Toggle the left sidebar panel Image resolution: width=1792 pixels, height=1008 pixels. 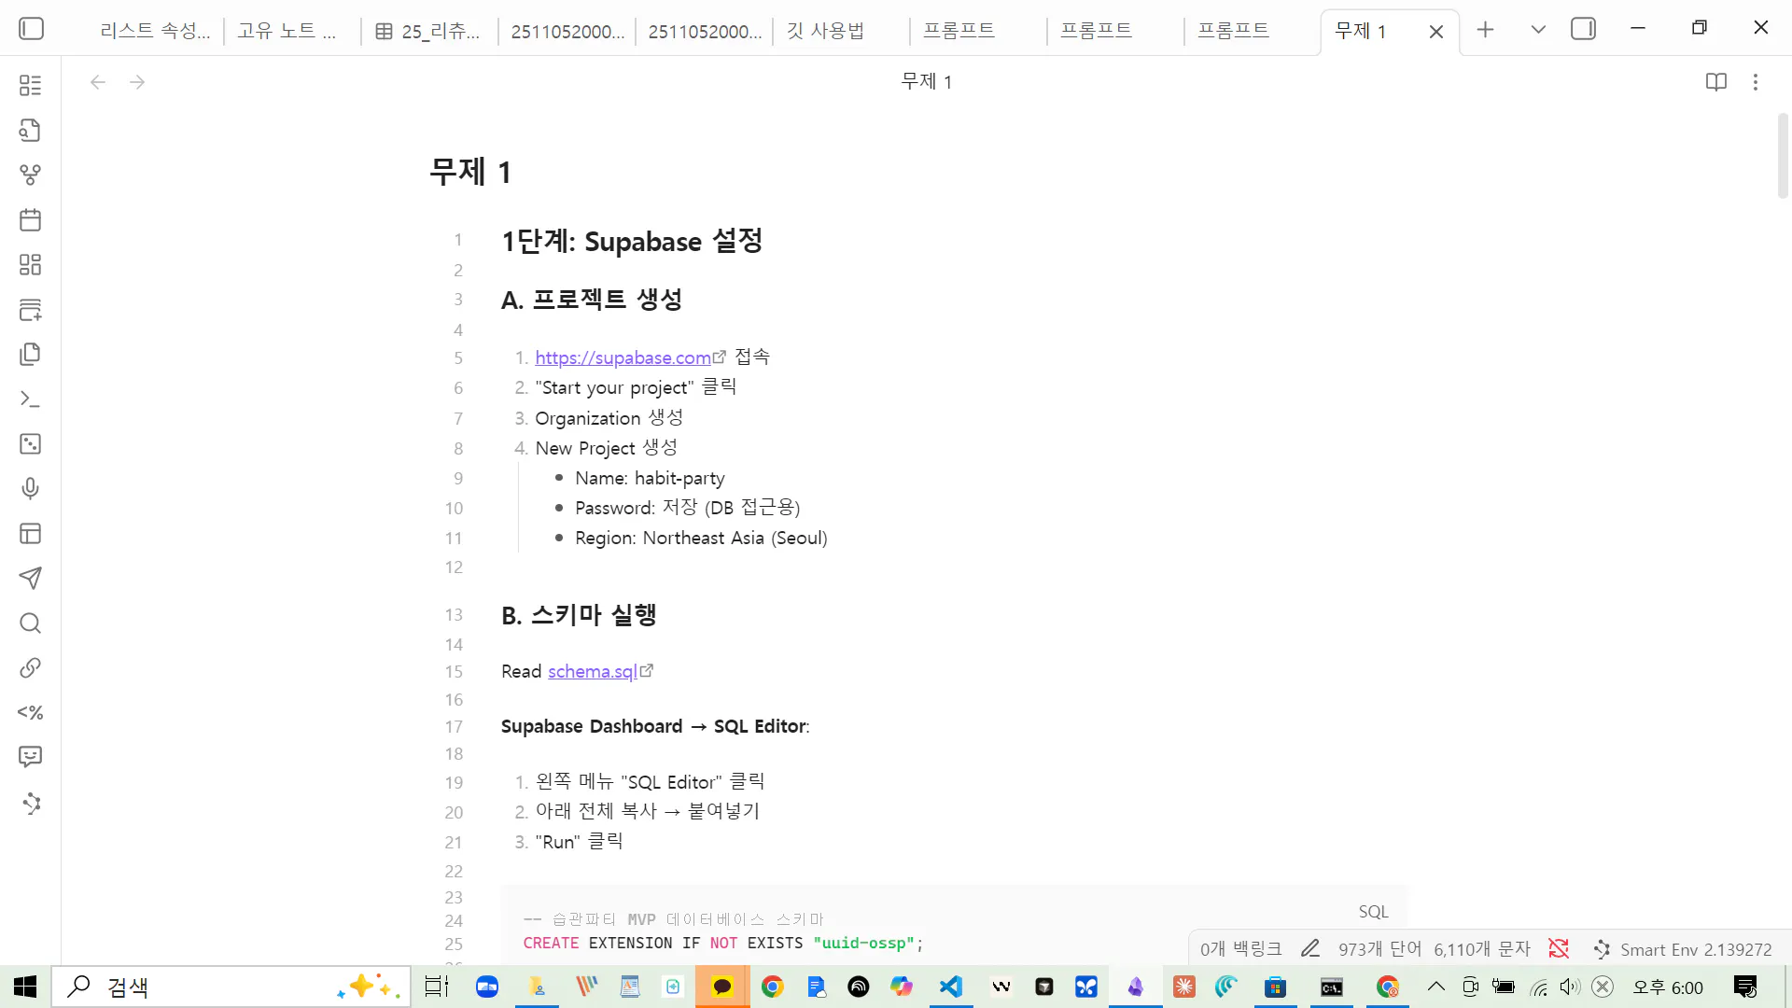coord(31,29)
